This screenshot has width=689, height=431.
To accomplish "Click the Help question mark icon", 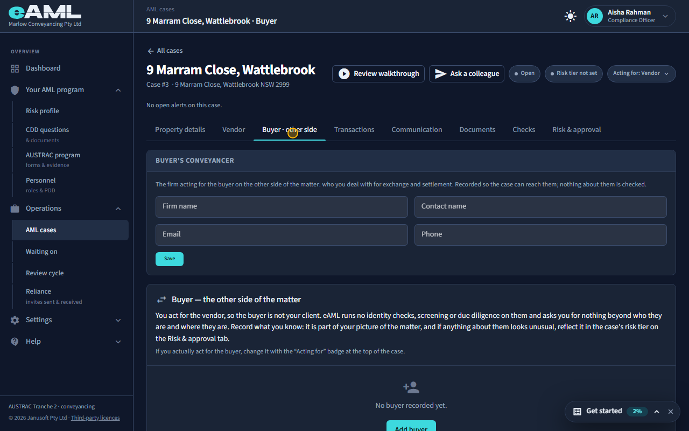I will click(15, 342).
